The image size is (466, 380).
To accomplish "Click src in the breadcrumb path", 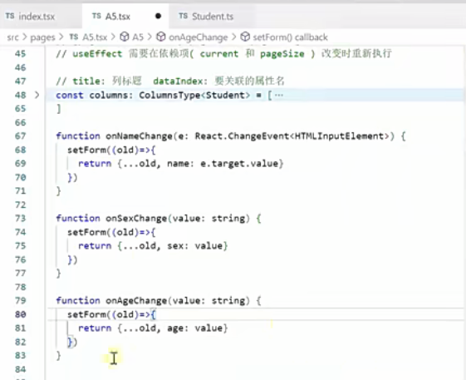I will point(12,37).
